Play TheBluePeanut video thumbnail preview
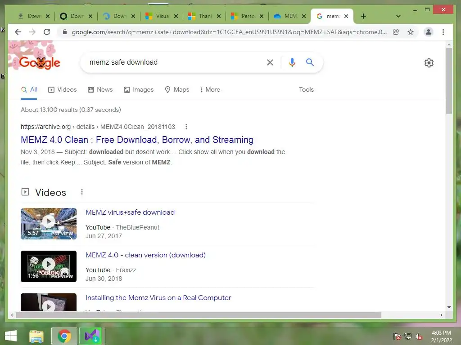This screenshot has height=345, width=461. coord(49,224)
